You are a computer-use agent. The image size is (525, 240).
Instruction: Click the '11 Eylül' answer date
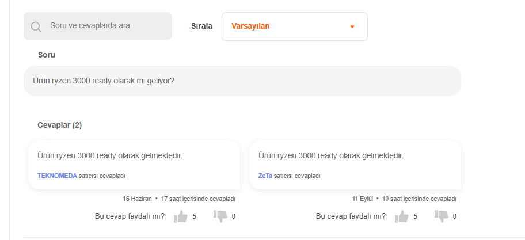coord(363,199)
